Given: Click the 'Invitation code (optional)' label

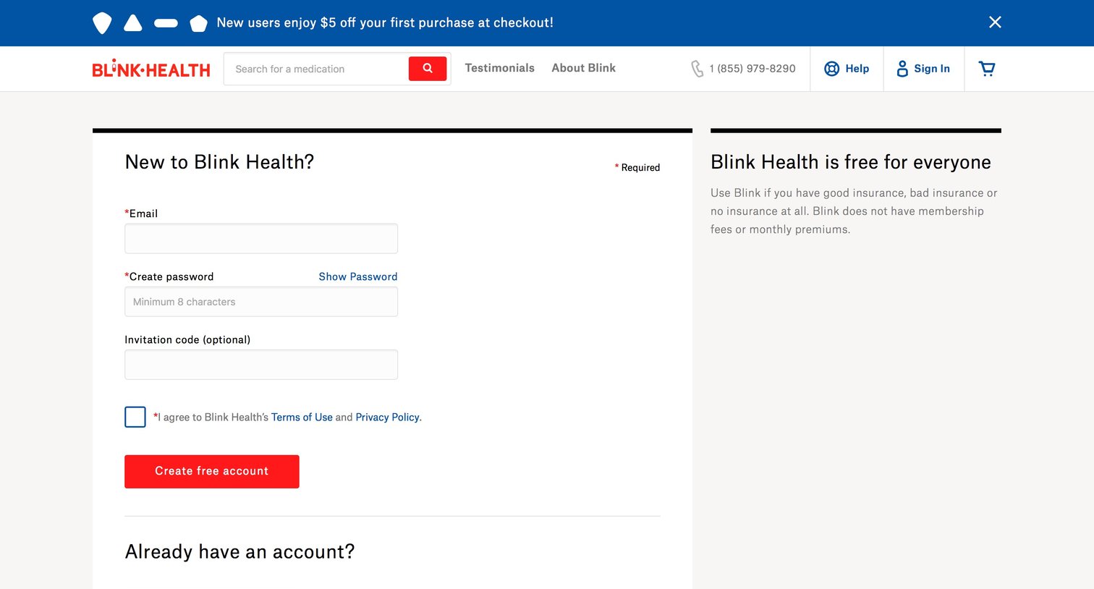Looking at the screenshot, I should (x=187, y=339).
